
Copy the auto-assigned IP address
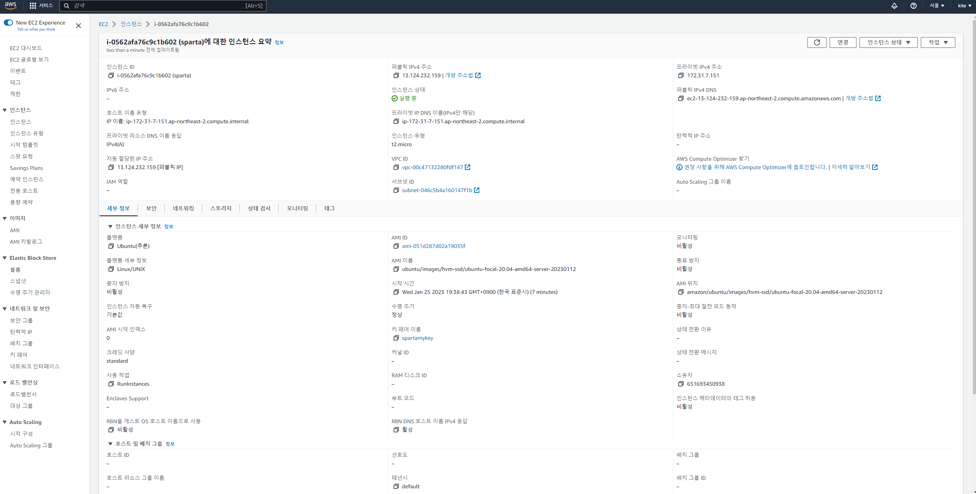(x=111, y=167)
